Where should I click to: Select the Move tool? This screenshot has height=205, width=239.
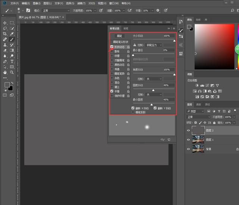[x=5, y=23]
